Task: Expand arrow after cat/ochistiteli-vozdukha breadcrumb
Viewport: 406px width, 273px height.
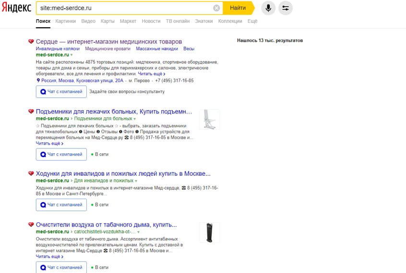Action: [138, 232]
